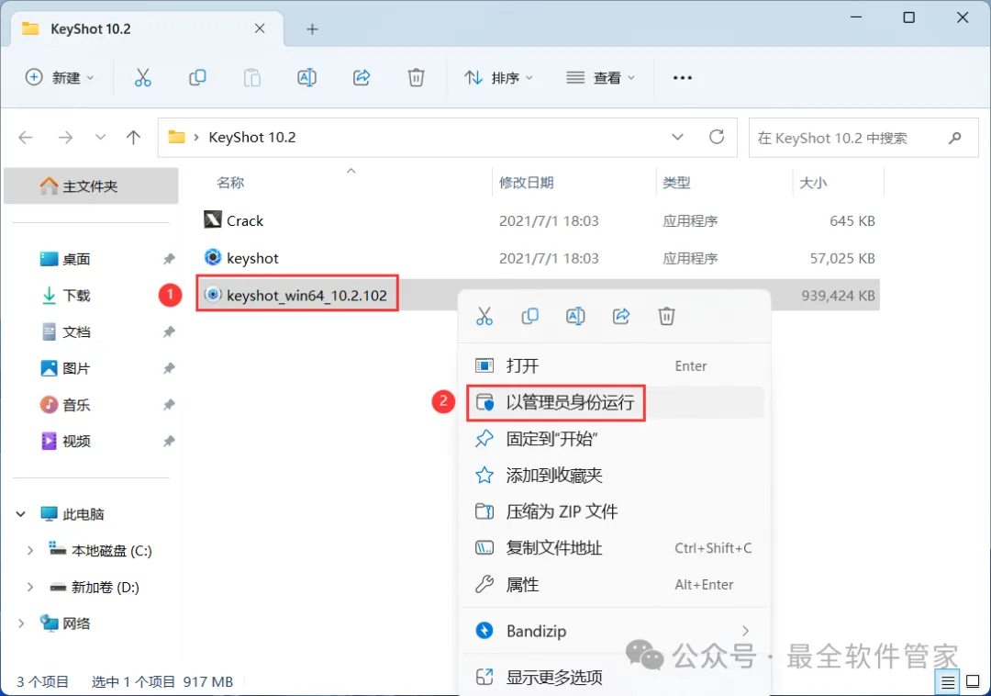The width and height of the screenshot is (991, 696).
Task: Open the 排序 sort dropdown
Action: click(498, 78)
